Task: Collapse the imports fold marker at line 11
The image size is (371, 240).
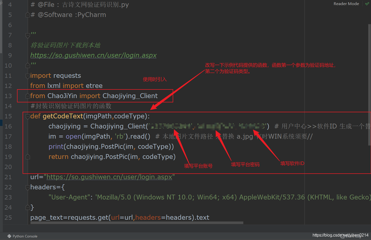Action: point(28,76)
